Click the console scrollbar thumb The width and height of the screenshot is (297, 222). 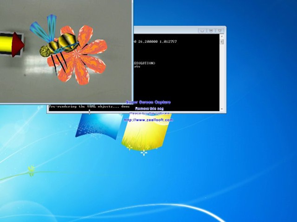click(222, 42)
